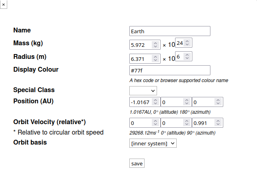257x179 pixels.
Task: Click the Position X coordinate field
Action: pos(140,102)
